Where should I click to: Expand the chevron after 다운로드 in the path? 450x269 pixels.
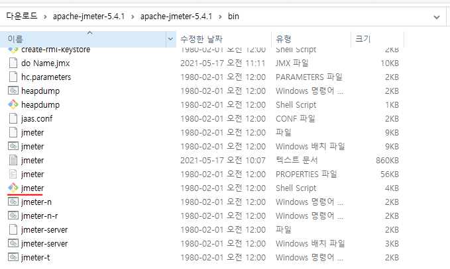click(45, 17)
